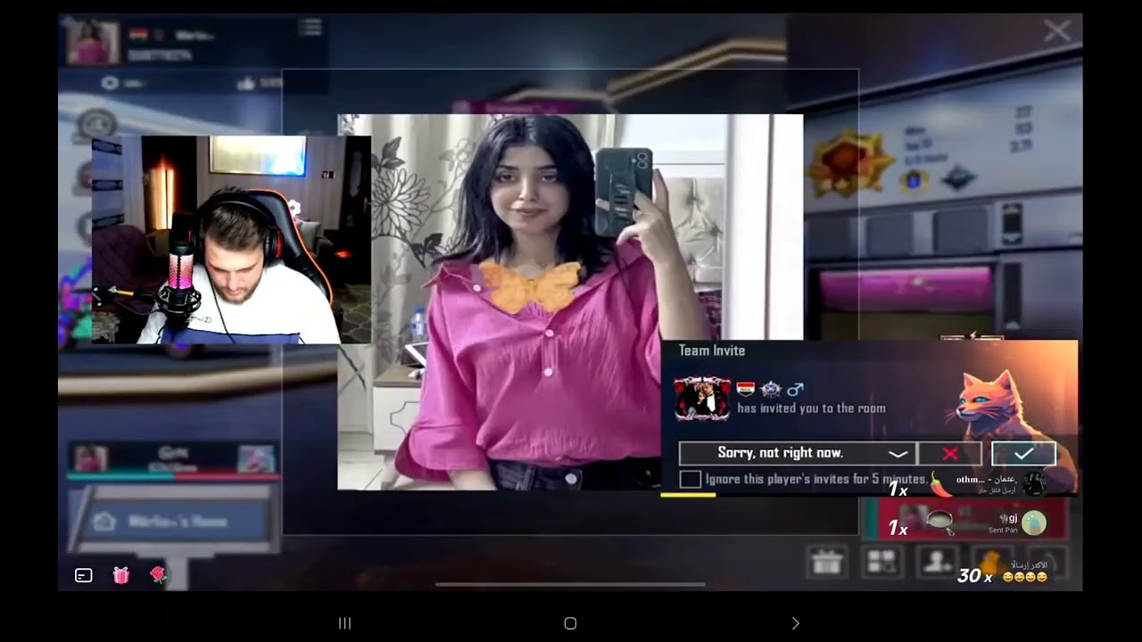1142x642 pixels.
Task: Click the add-friend person icon in the bottom-right toolbar
Action: 937,562
